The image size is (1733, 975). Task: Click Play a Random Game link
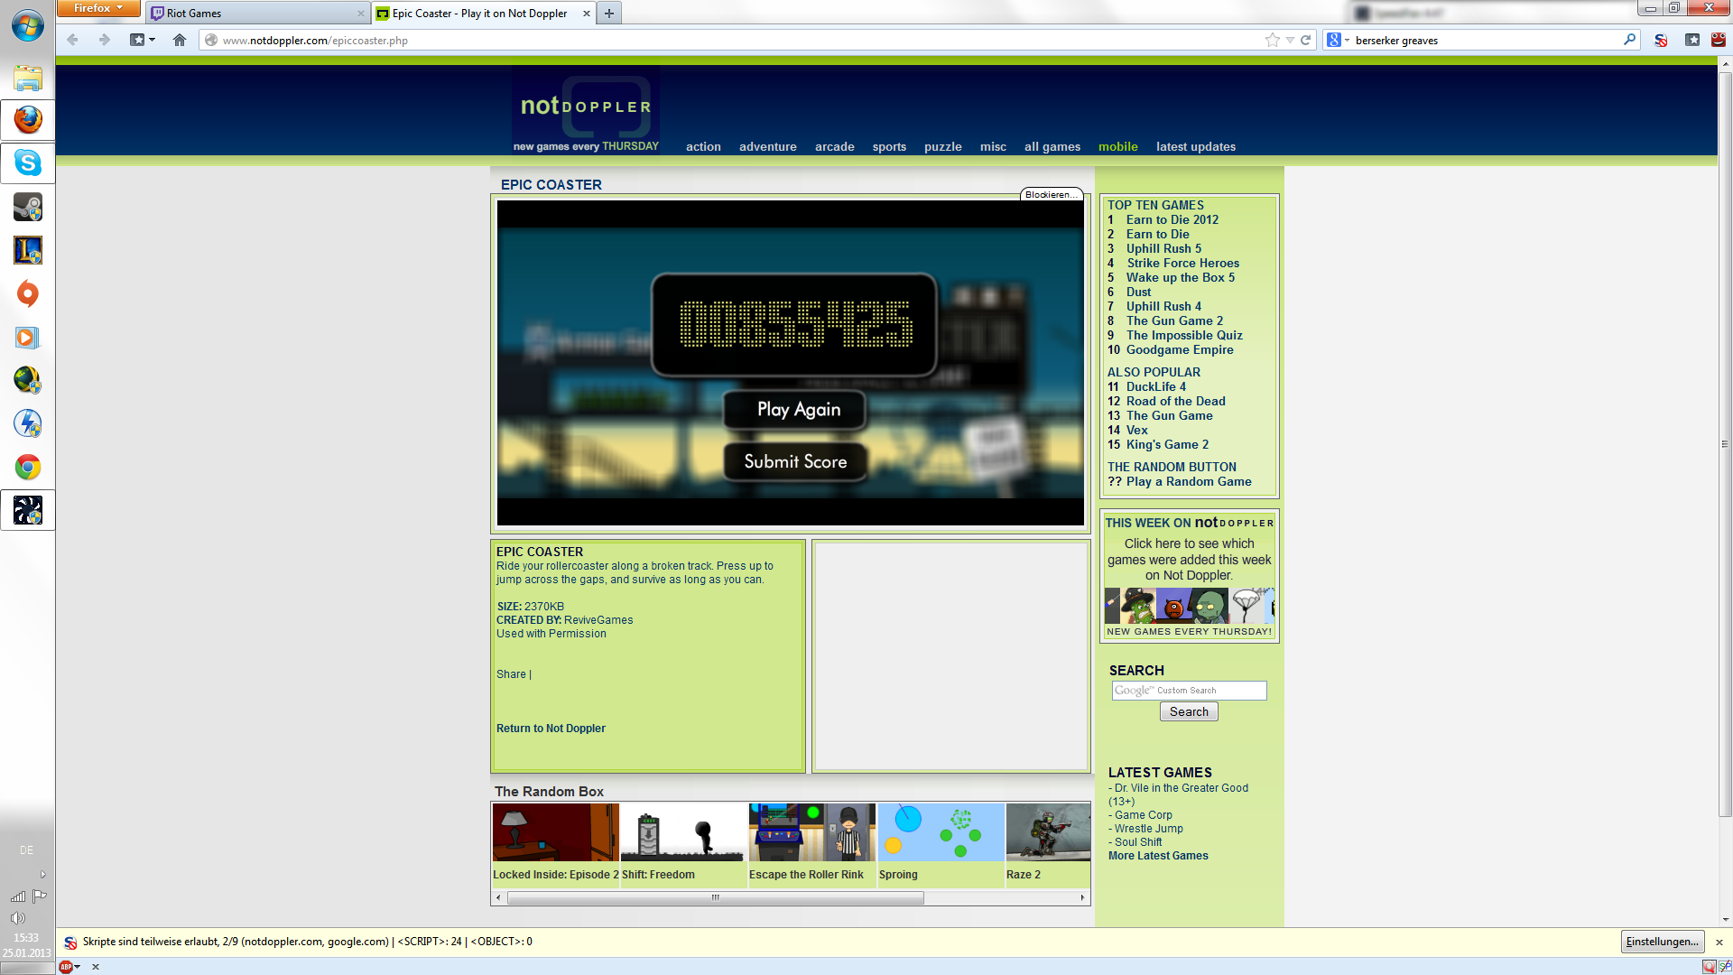(x=1188, y=481)
